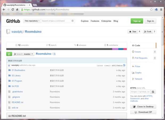The image size is (165, 120).
Task: Open Explore in the top navigation
Action: pos(85,21)
